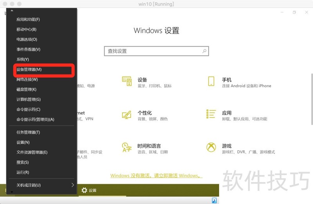Viewport: 313px width, 204px height.
Task: Select 设置(N) in the context menu
Action: coord(41,142)
